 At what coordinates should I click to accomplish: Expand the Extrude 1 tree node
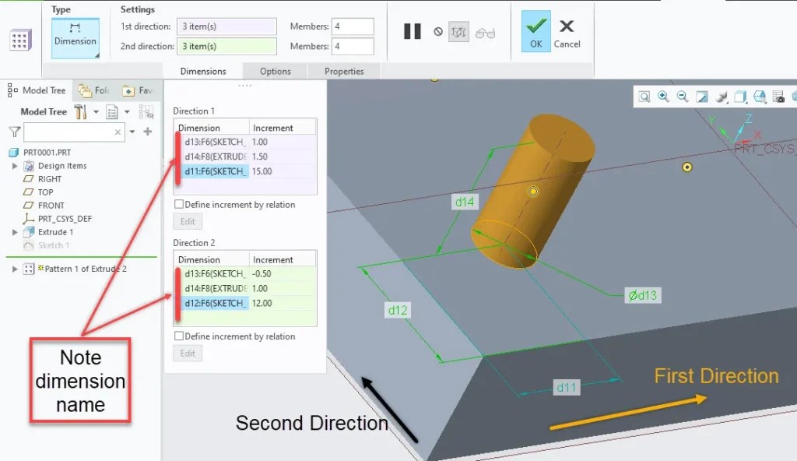13,231
